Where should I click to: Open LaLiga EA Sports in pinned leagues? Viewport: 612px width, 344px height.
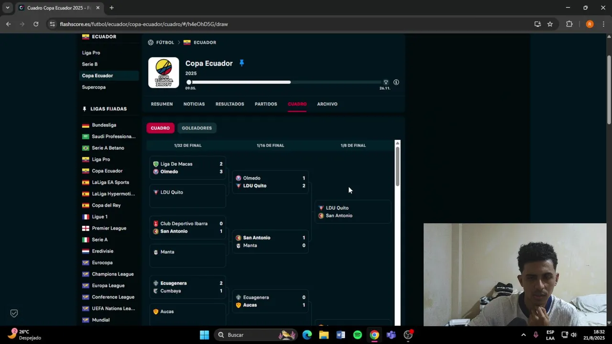click(x=110, y=183)
